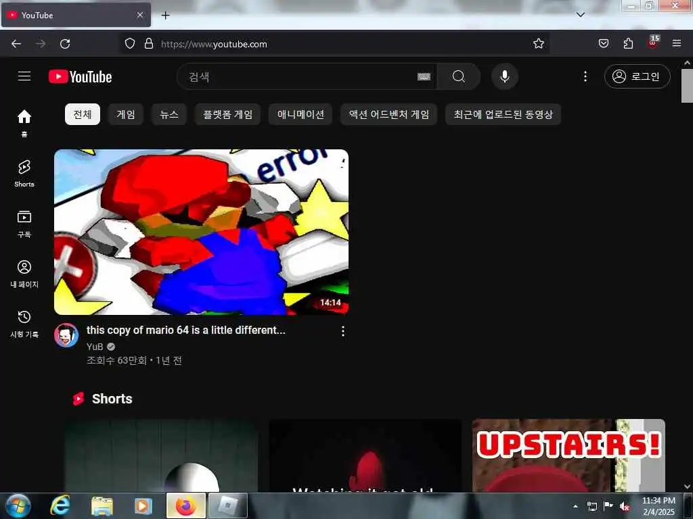The image size is (693, 519).
Task: Click the page vertical scrollbar thumb
Action: click(688, 86)
